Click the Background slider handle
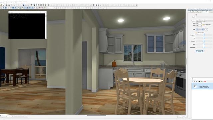Viewport: 213px width, 120px height. click(x=204, y=35)
